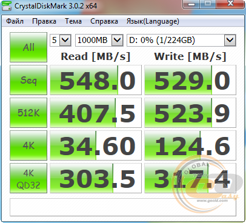Select the 4K QD32 read result 303.5

pyautogui.click(x=96, y=178)
